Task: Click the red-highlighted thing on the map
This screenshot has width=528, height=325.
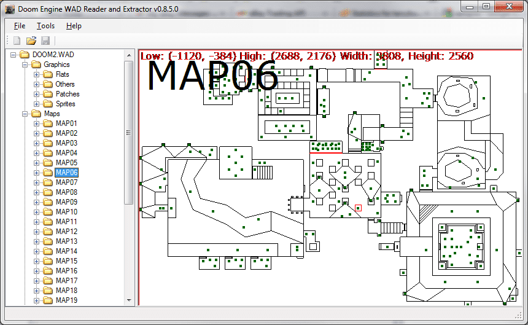Action: (358, 208)
